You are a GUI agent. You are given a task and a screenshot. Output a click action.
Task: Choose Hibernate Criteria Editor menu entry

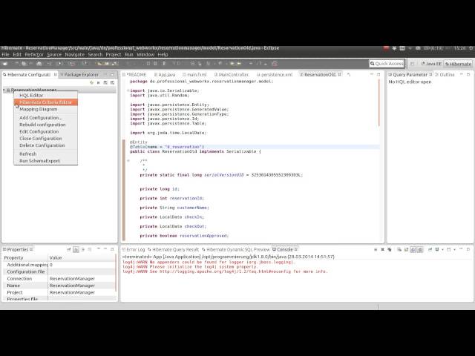point(46,102)
